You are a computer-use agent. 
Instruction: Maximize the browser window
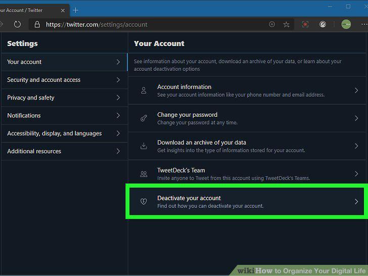click(x=348, y=7)
